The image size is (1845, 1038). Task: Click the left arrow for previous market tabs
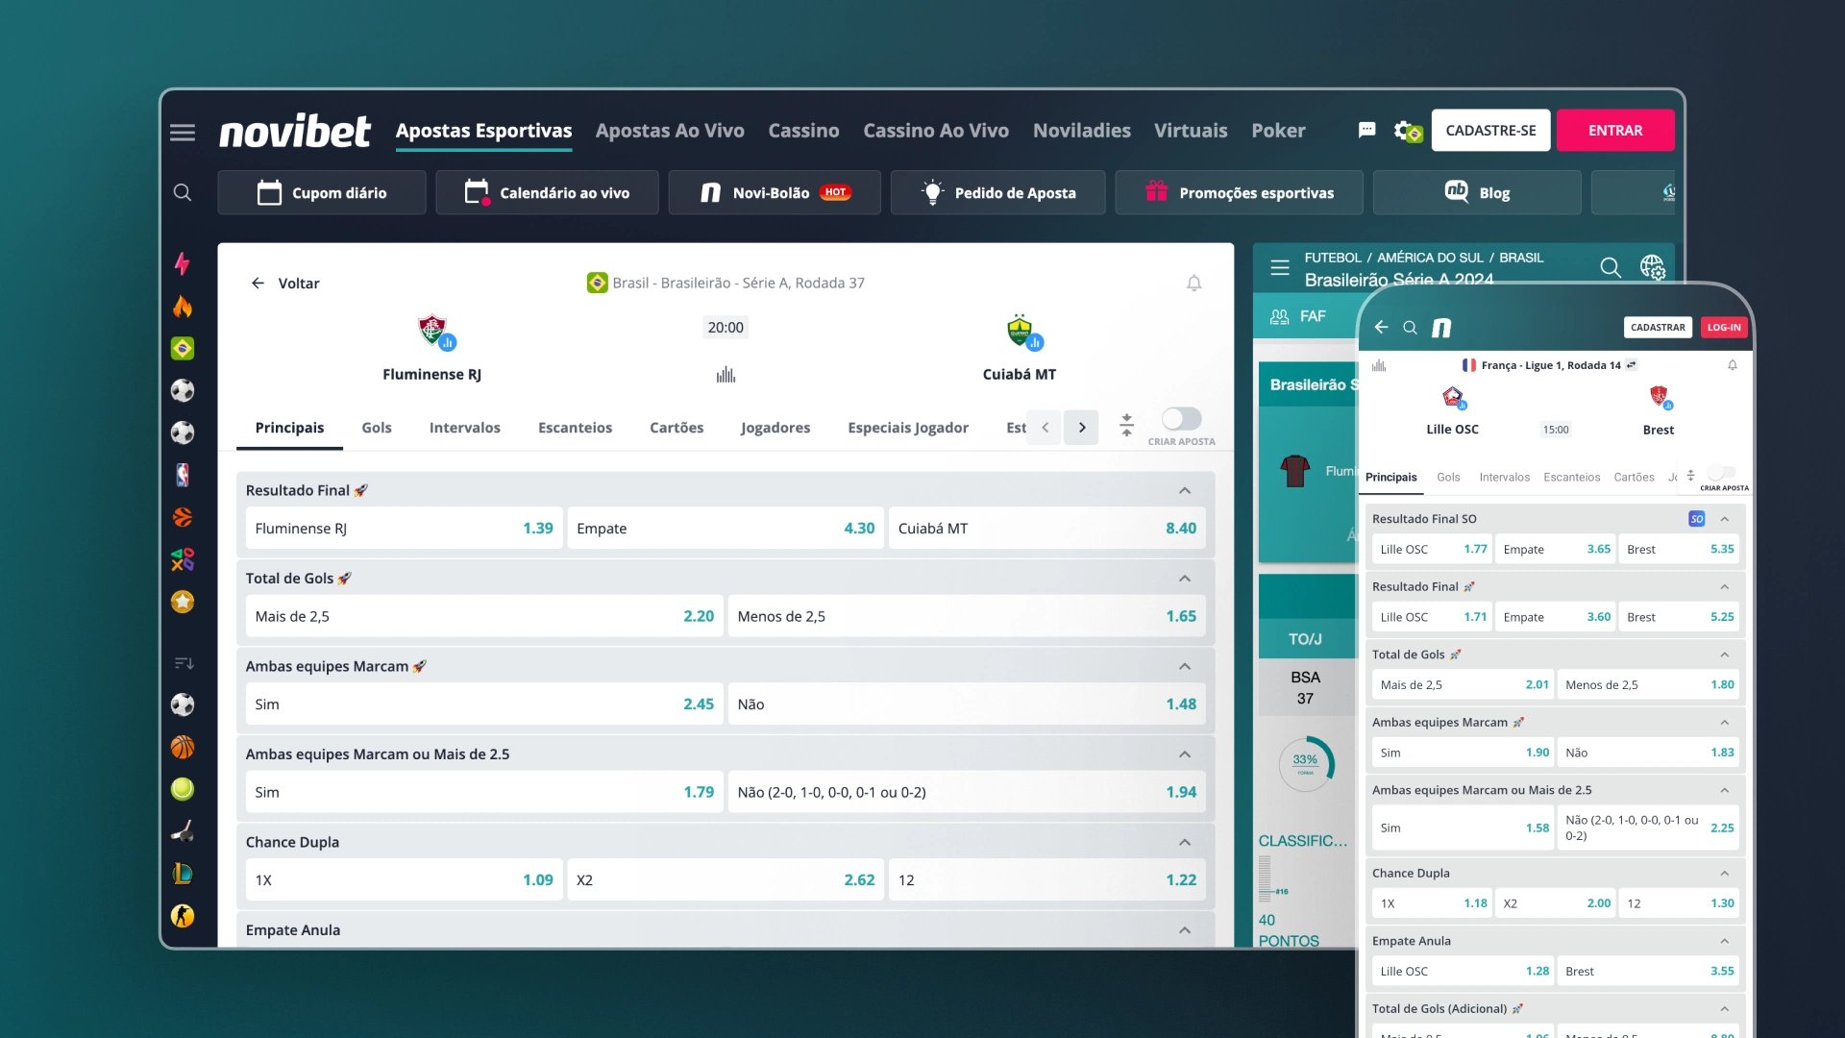[1045, 428]
